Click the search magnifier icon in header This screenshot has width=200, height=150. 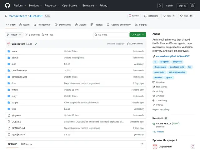point(160,6)
